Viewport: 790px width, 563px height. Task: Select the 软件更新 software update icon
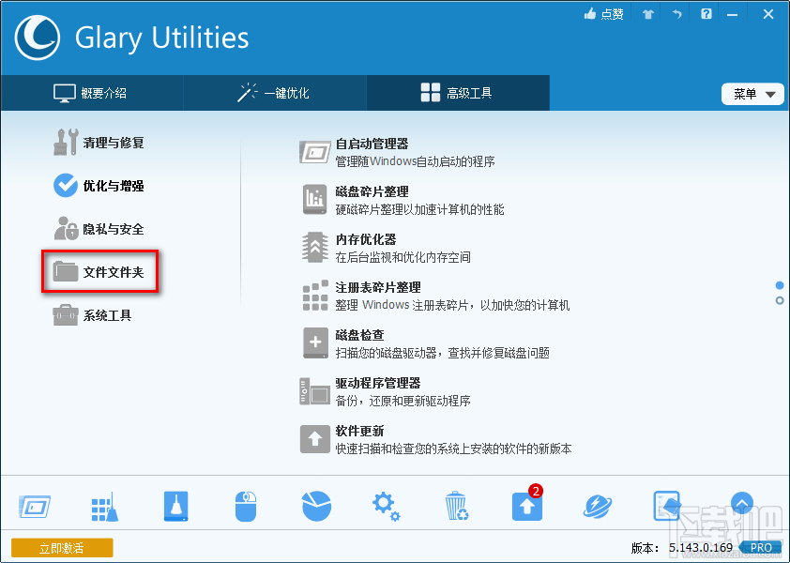(315, 438)
